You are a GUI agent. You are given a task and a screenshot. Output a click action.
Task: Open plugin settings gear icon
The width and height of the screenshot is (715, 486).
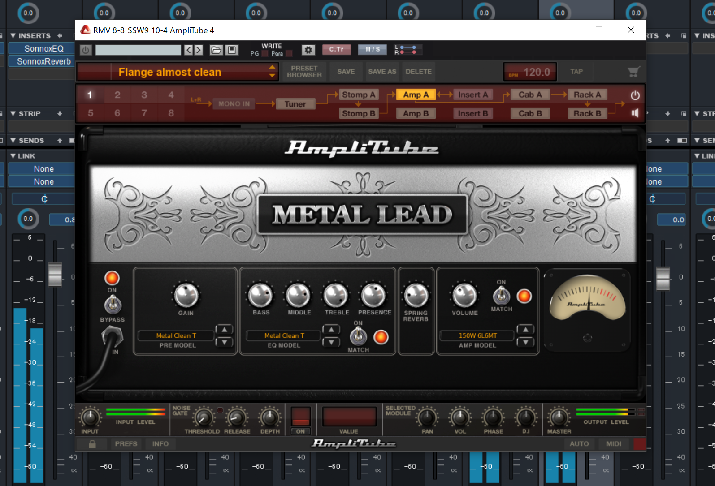(x=308, y=50)
